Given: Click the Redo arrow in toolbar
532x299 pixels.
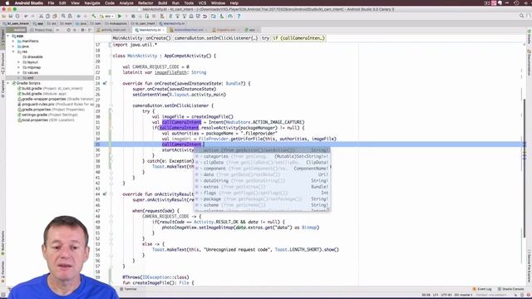Looking at the screenshot, I should [32, 17].
